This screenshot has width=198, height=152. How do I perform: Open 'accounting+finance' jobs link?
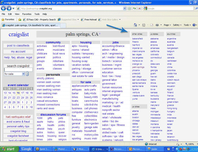(113, 46)
